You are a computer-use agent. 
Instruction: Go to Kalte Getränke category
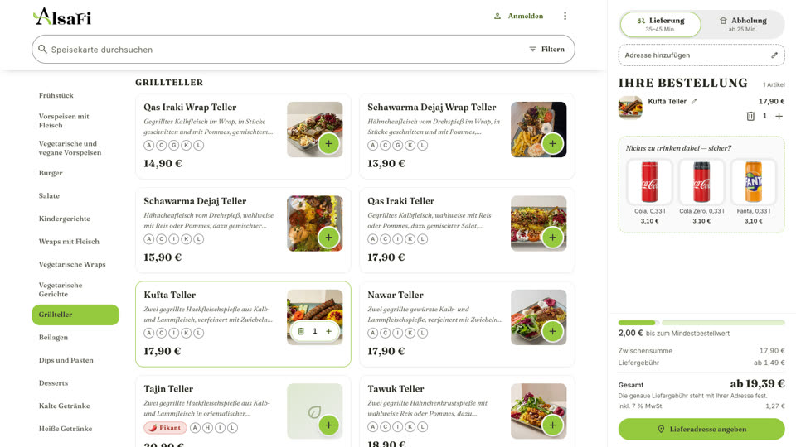click(65, 406)
